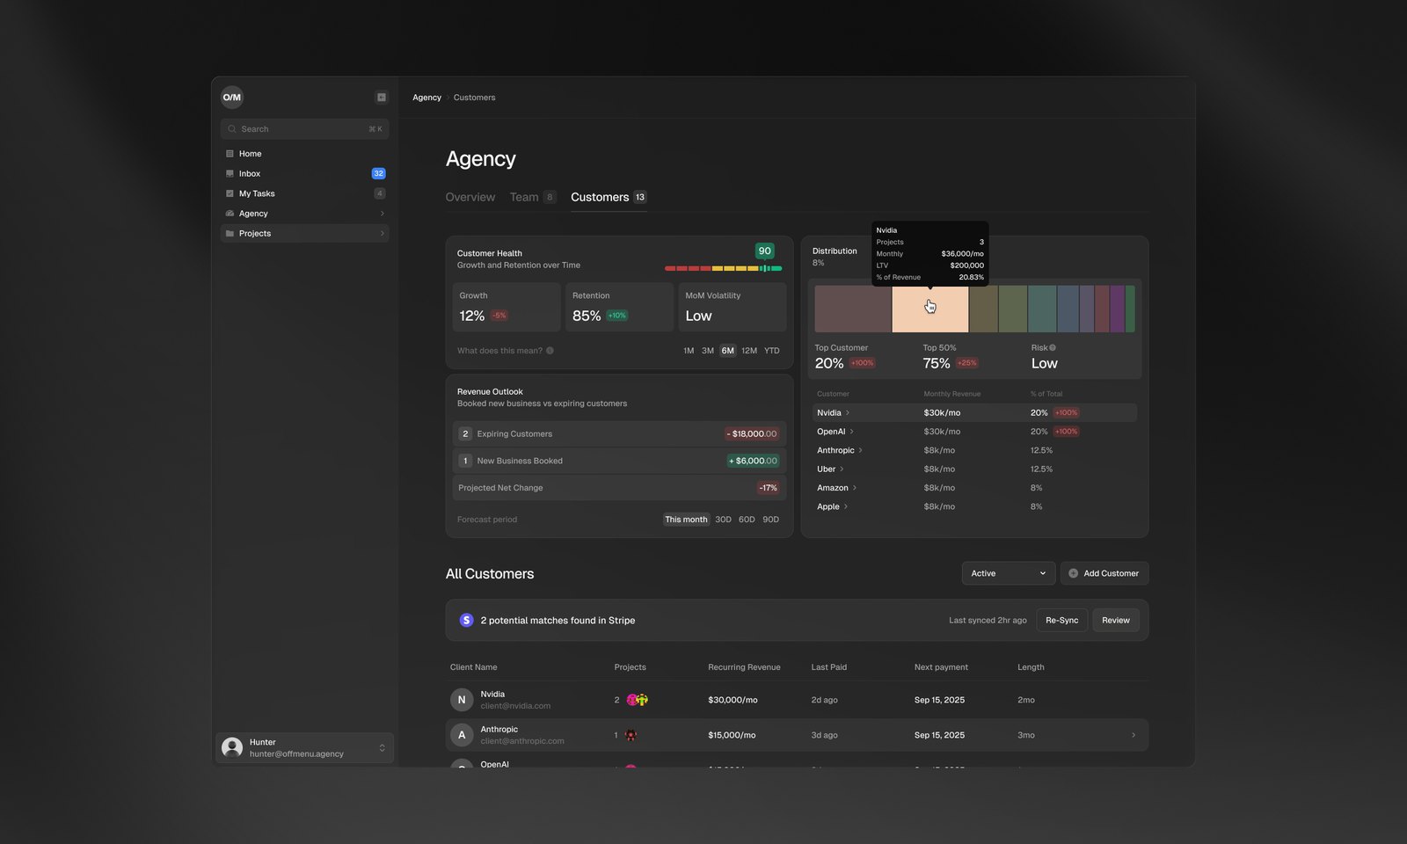This screenshot has width=1407, height=844.
Task: Click the Home icon in sidebar
Action: pos(230,154)
